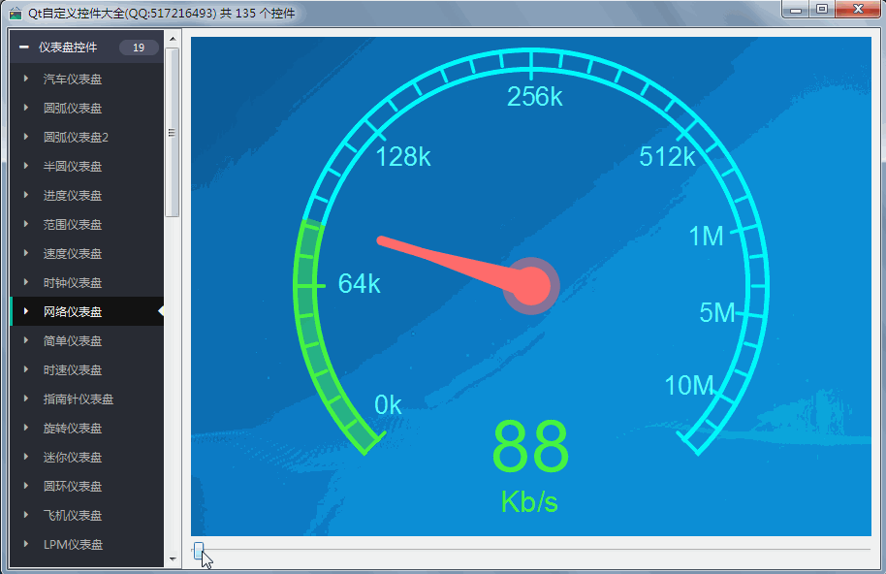Click the slider handle below the gauge
This screenshot has width=886, height=574.
pyautogui.click(x=199, y=551)
